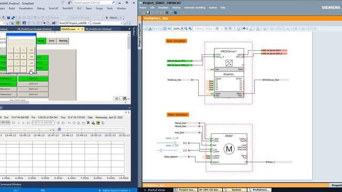Click the zoom out magnifier in SIMIT chart toolbar
The image size is (342, 192).
[190, 28]
